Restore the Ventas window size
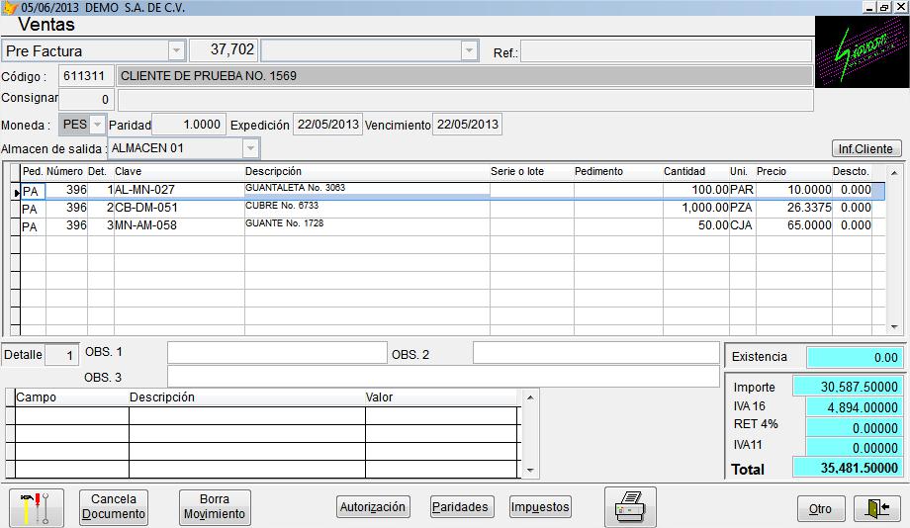Screen dimensions: 910x528 pos(884,7)
